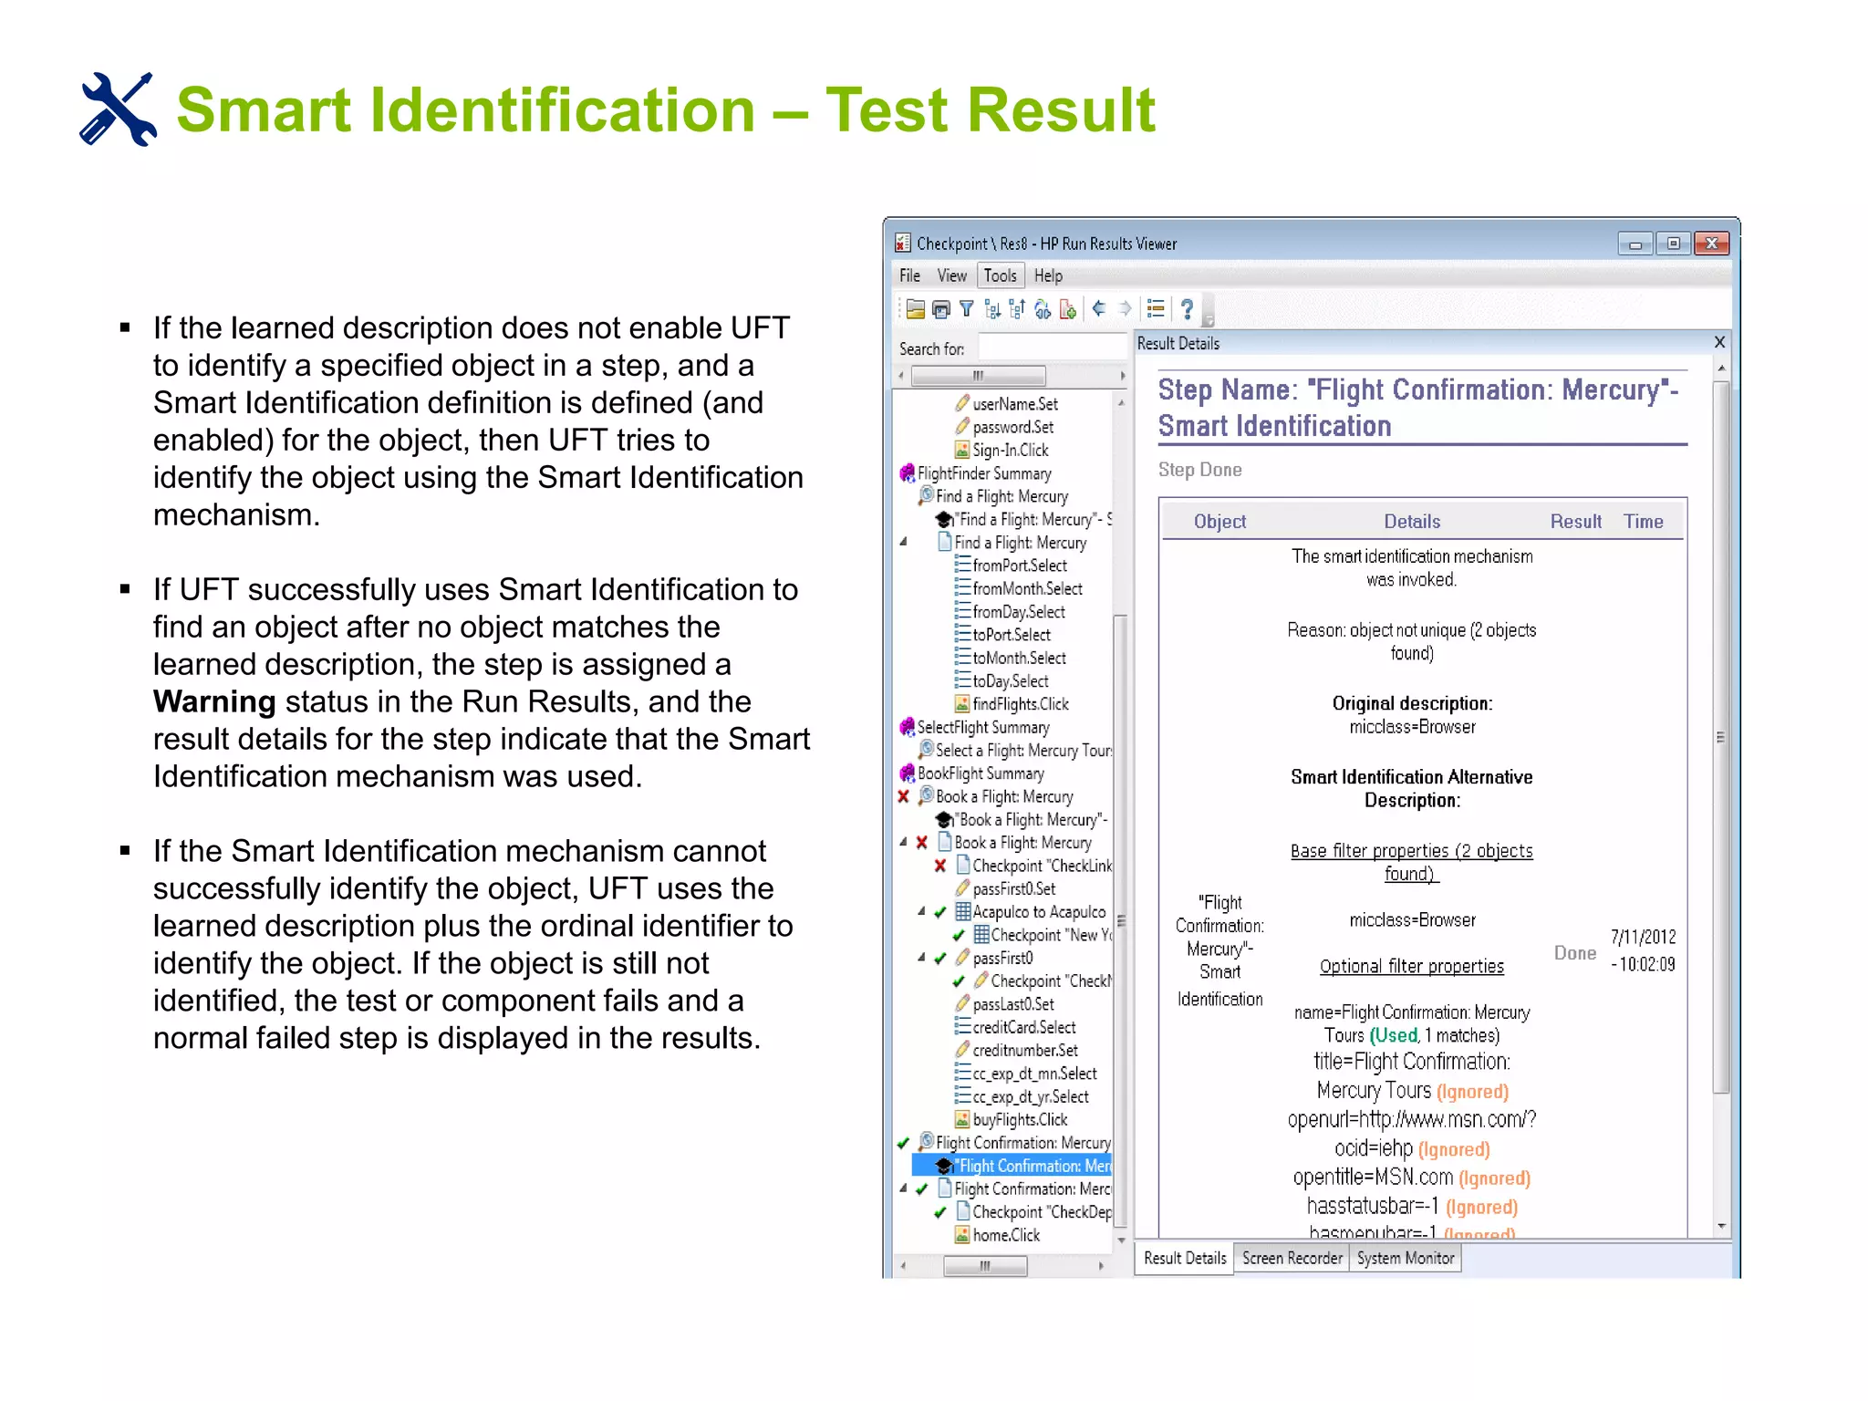Click the FlightFinder Summary purple icon
The width and height of the screenshot is (1868, 1401).
click(907, 472)
